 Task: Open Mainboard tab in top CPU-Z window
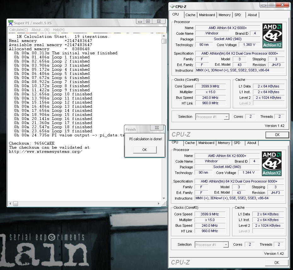[207, 15]
